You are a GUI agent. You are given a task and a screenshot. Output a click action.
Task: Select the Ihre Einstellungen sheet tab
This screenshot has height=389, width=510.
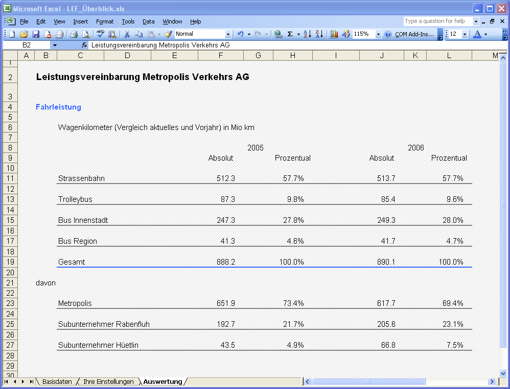point(108,381)
